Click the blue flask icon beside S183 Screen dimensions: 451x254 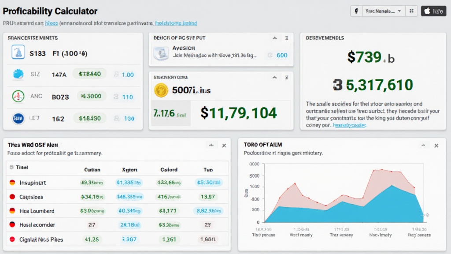(x=17, y=53)
